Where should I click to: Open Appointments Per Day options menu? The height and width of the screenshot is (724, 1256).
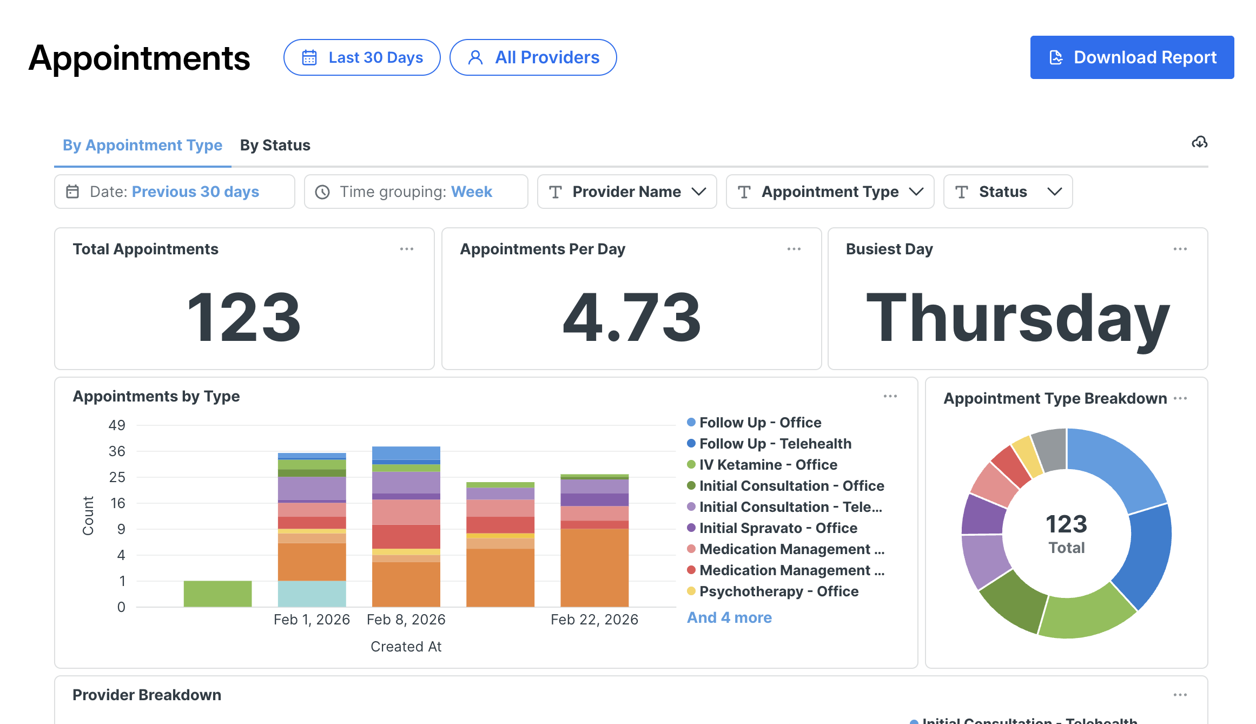(794, 249)
